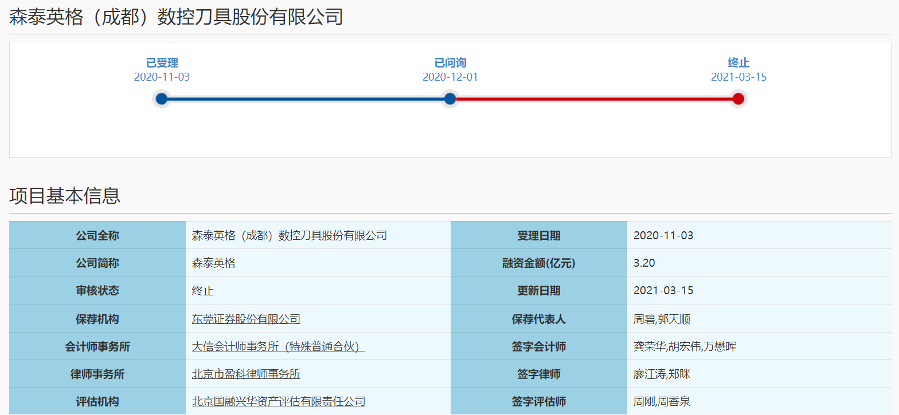Click the sponsor representatives 周碧,郭天顺
This screenshot has width=899, height=415.
pyautogui.click(x=662, y=319)
